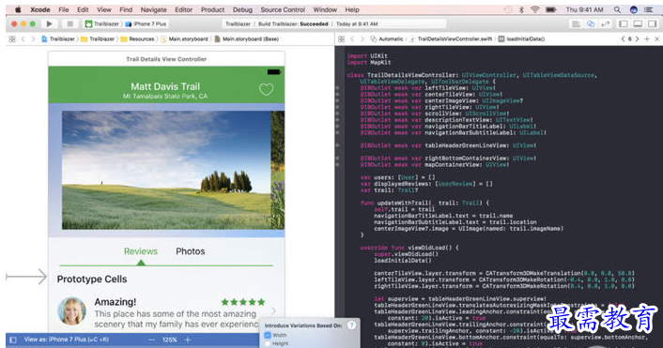Close the assistant editor pane
663x348 pixels.
pos(656,38)
